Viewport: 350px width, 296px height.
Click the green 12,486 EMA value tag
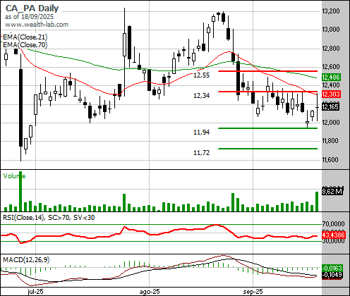click(x=331, y=77)
